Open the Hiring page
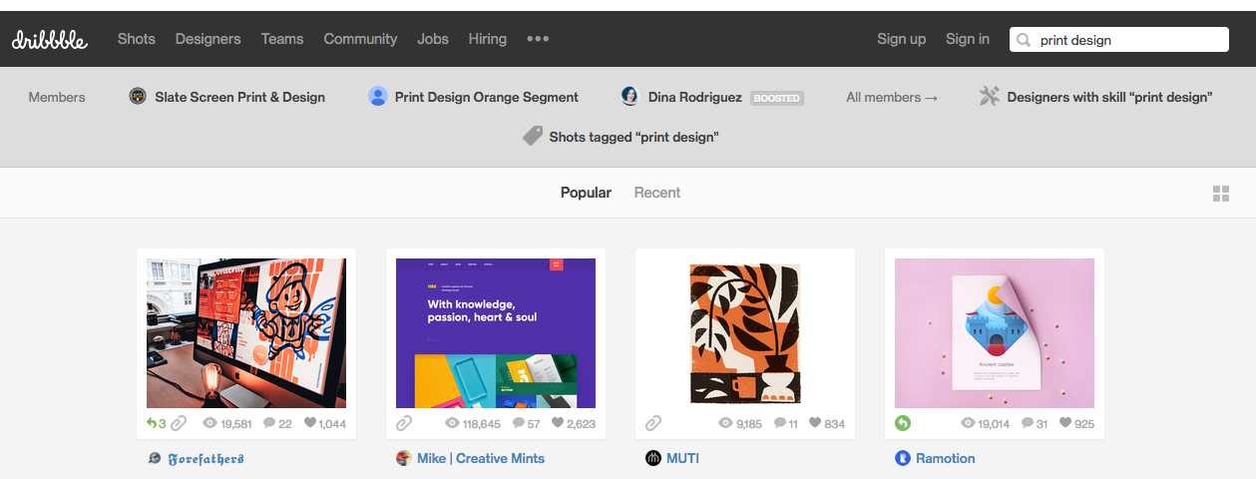This screenshot has width=1256, height=479. (x=488, y=39)
